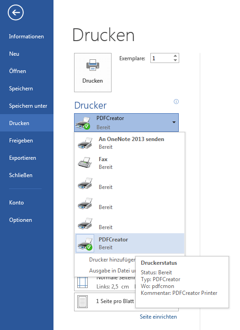Decrease Exemplare count with down arrow

[x=175, y=60]
